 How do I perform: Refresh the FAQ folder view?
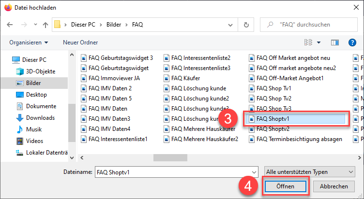coord(247,25)
